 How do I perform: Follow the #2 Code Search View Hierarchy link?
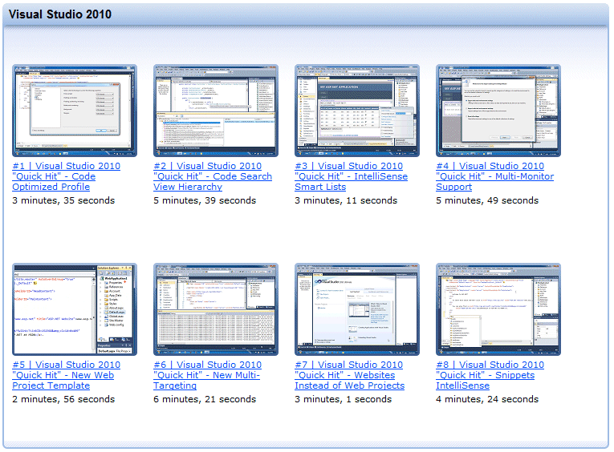click(213, 176)
